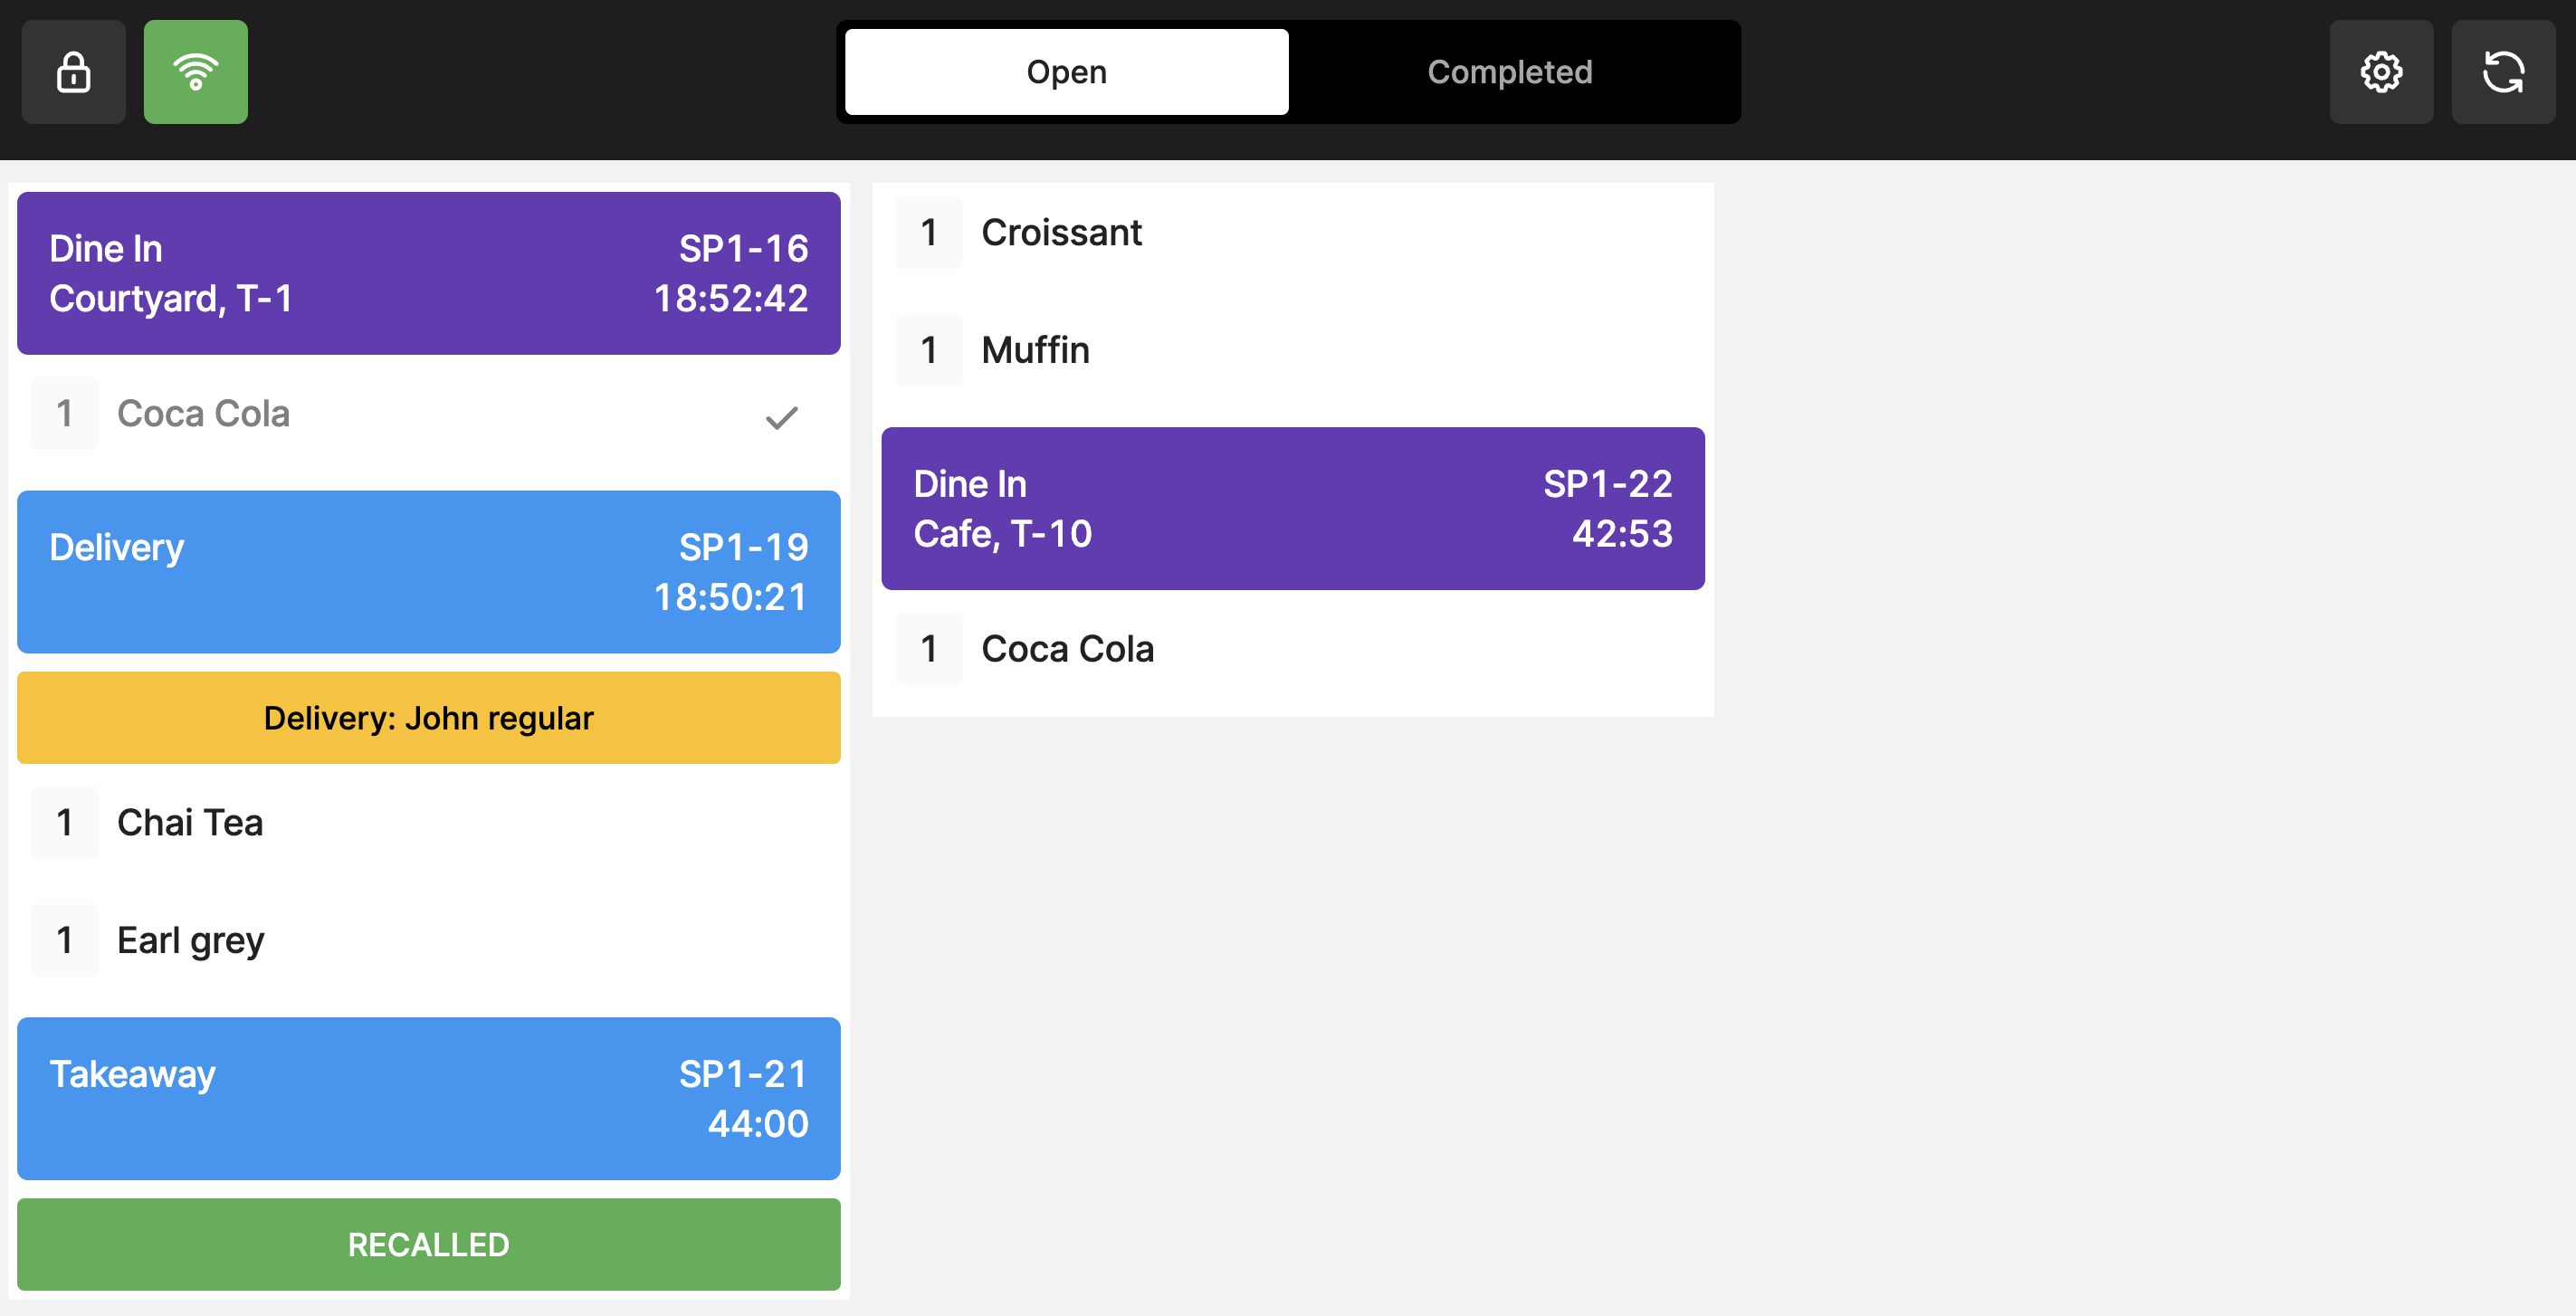Switch to the Completed tab
This screenshot has width=2576, height=1316.
tap(1509, 72)
